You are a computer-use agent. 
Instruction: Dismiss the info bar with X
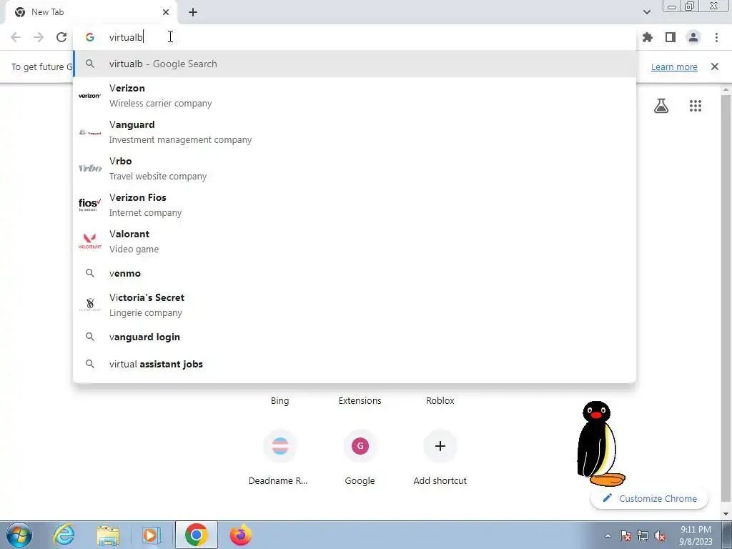tap(715, 66)
